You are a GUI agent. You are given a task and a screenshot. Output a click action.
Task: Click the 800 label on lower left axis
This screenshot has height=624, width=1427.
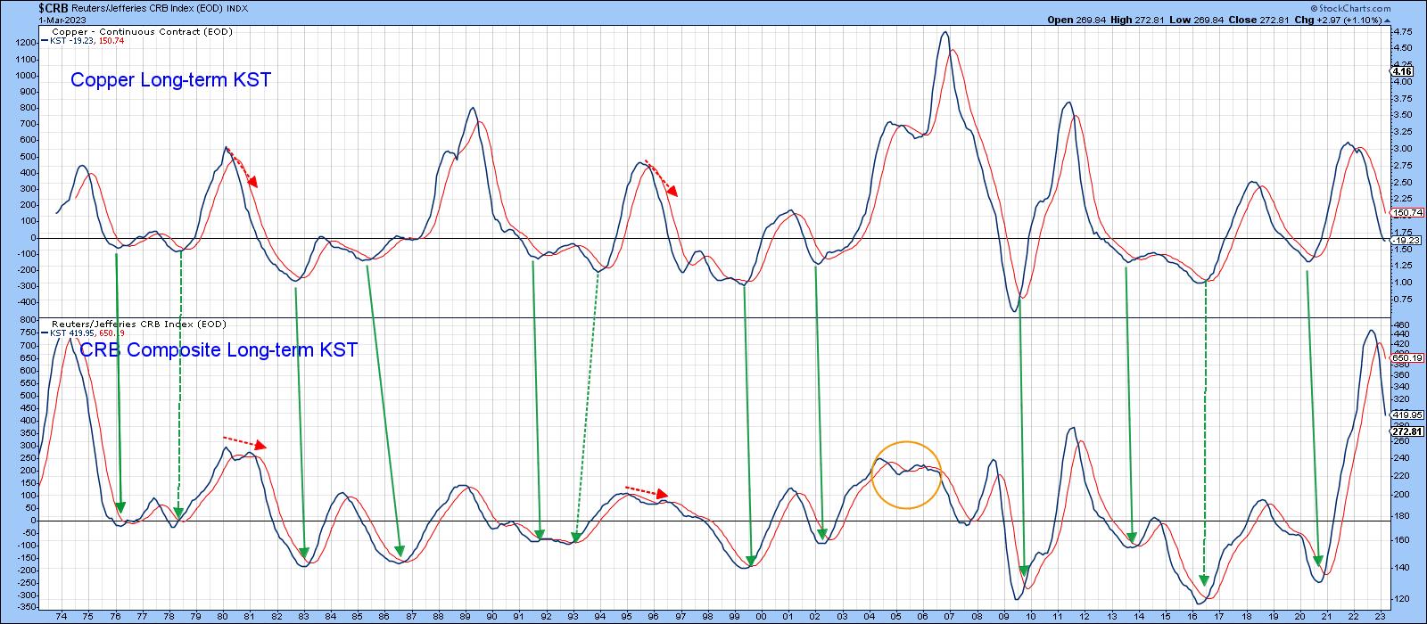pyautogui.click(x=28, y=321)
